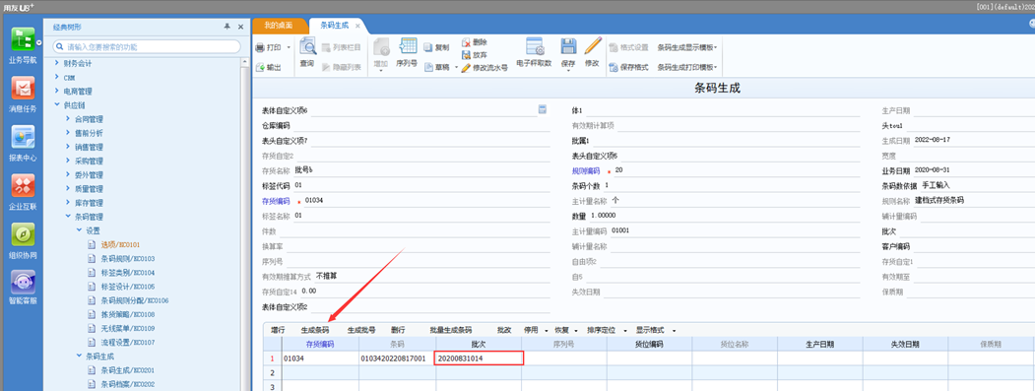This screenshot has height=391, width=1035.
Task: Click the 输出 export toolbar button
Action: pyautogui.click(x=269, y=67)
